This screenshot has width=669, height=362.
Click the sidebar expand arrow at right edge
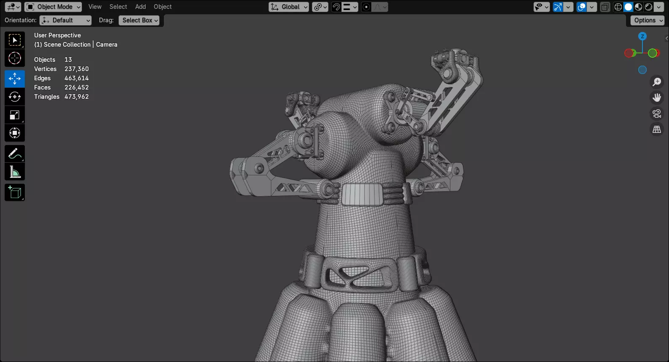point(666,38)
